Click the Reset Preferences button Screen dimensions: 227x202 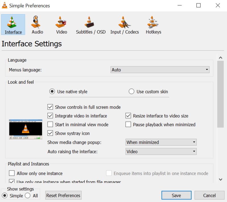(x=63, y=195)
